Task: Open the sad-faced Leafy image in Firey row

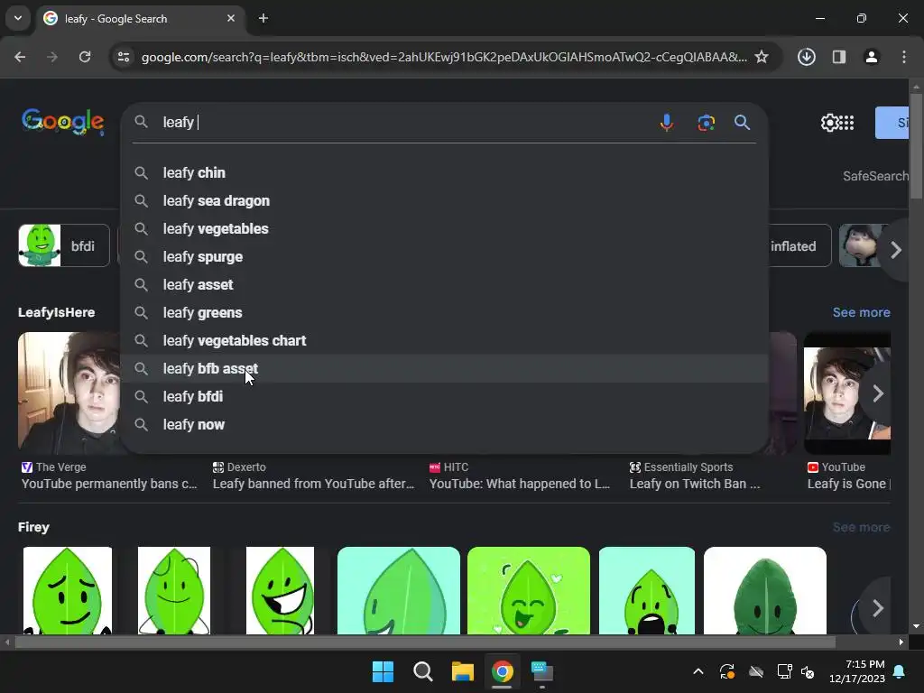Action: coord(67,590)
